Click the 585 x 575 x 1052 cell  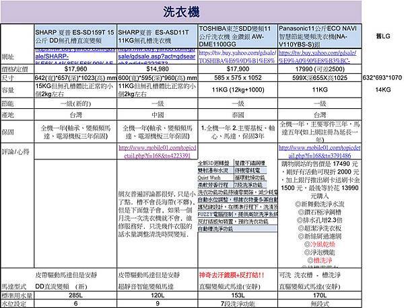[x=238, y=78]
